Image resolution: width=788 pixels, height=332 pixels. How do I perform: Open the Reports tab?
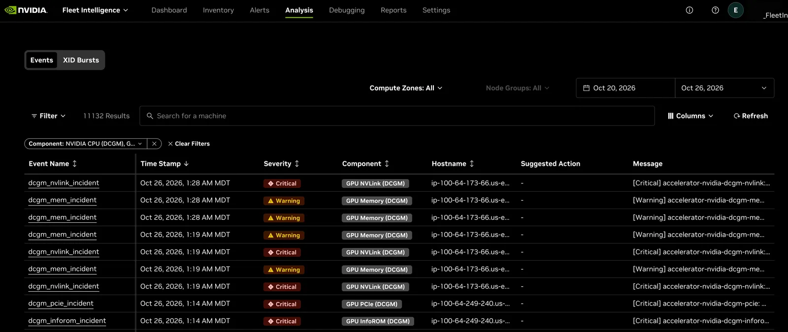pos(394,10)
